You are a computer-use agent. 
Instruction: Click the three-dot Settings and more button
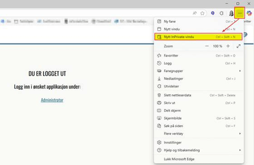pyautogui.click(x=240, y=13)
